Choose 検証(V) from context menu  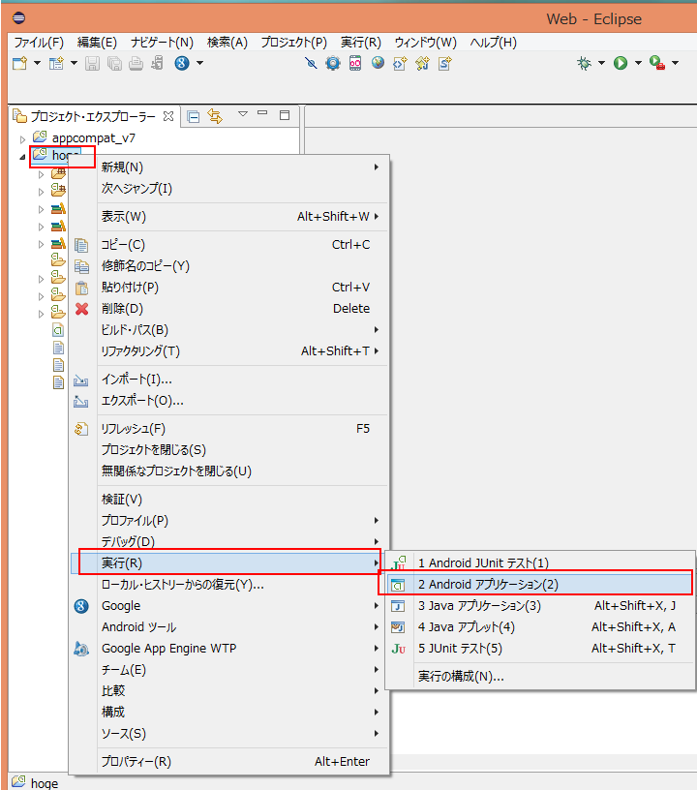tap(229, 500)
